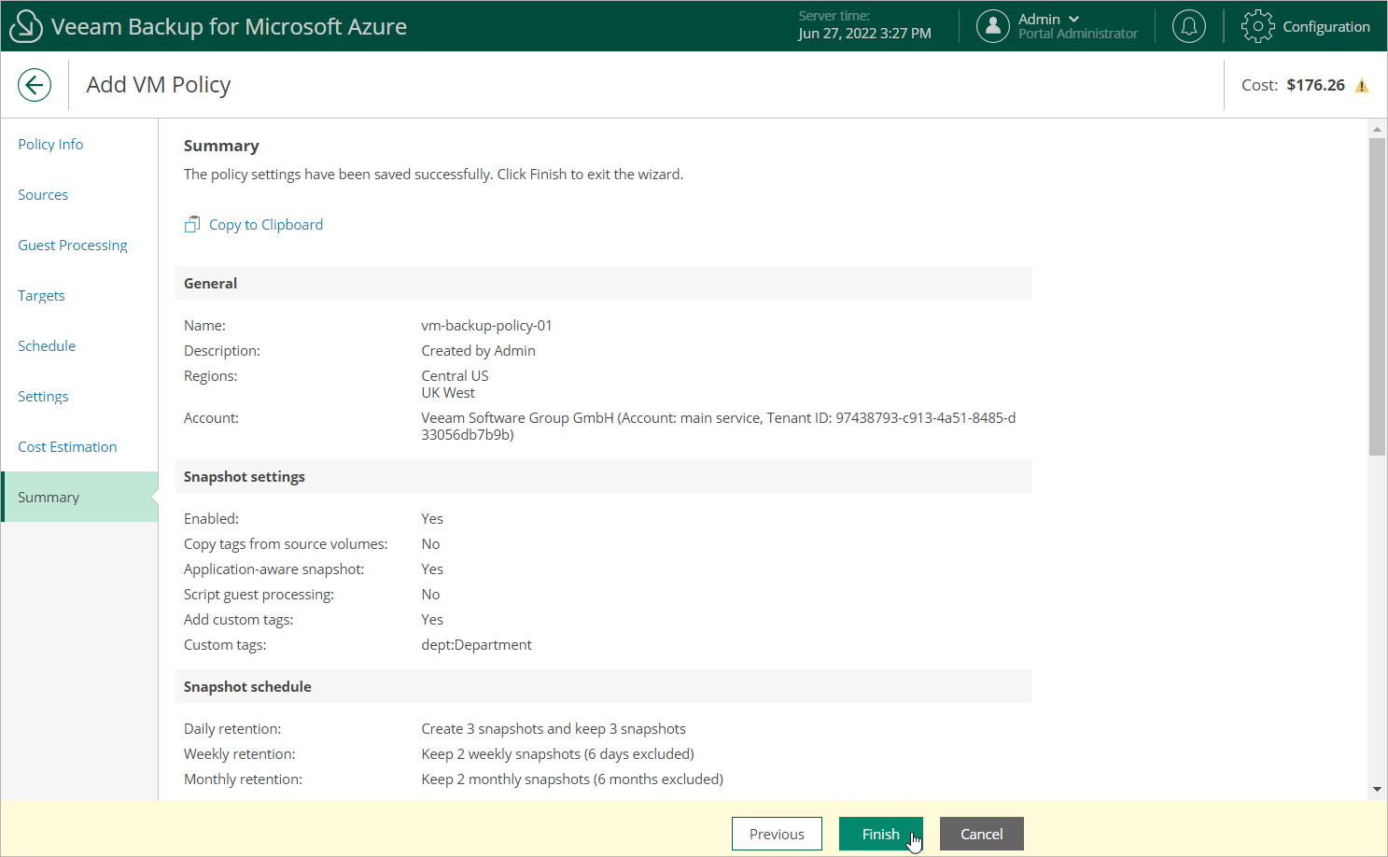The width and height of the screenshot is (1388, 857).
Task: Click the vertical scrollbar thumb
Action: tap(1377, 297)
